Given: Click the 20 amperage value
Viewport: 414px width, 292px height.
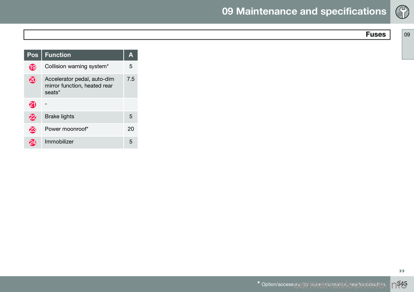Looking at the screenshot, I should pyautogui.click(x=131, y=129).
